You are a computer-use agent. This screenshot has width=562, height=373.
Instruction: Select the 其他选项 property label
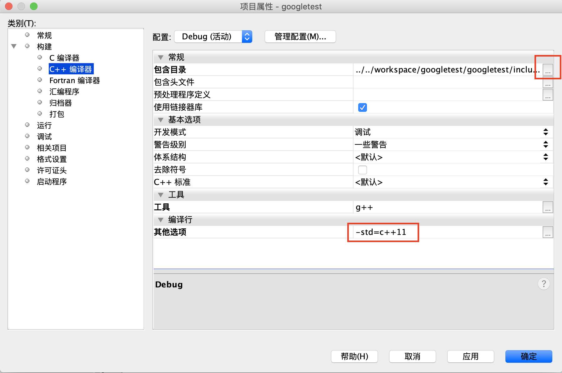tap(170, 232)
